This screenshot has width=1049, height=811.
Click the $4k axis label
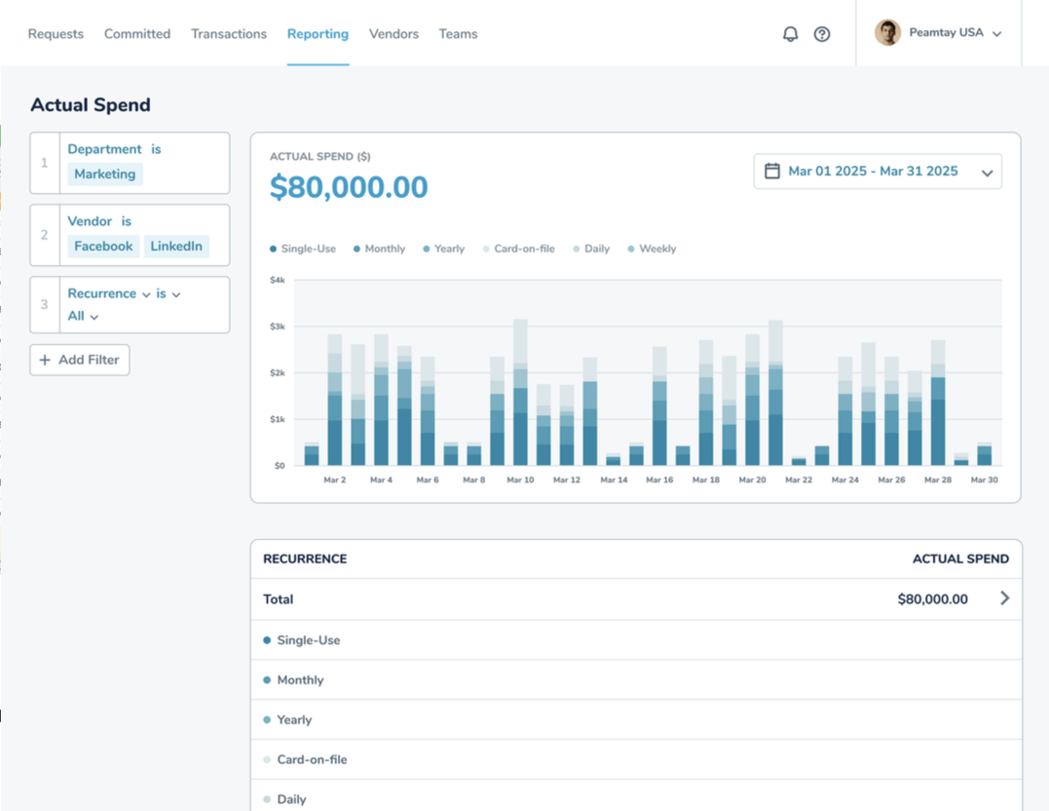pyautogui.click(x=277, y=280)
